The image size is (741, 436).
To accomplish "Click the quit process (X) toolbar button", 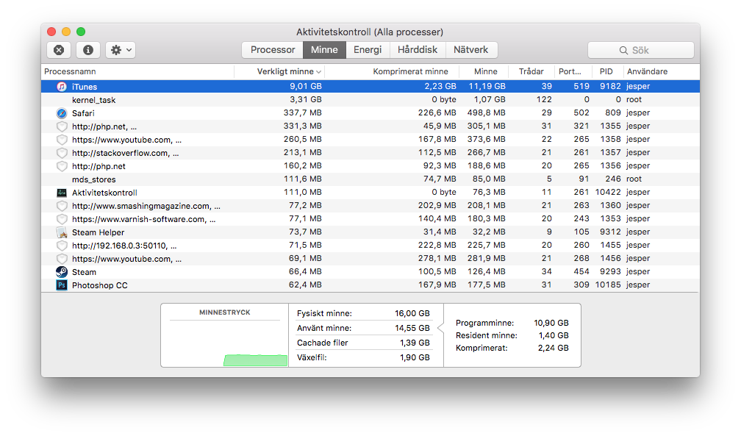I will (x=59, y=50).
